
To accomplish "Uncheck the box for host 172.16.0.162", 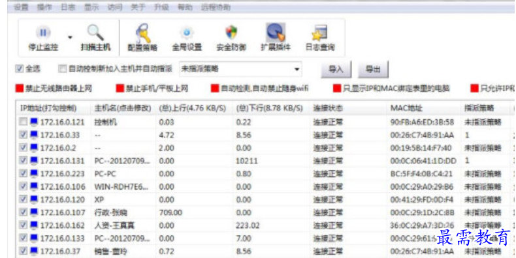I will 23,225.
